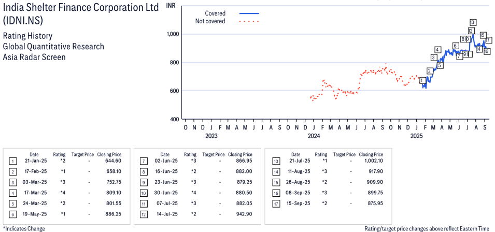Image resolution: width=495 pixels, height=232 pixels.
Task: Click the 21-Jan-25 date cell
Action: click(x=36, y=161)
